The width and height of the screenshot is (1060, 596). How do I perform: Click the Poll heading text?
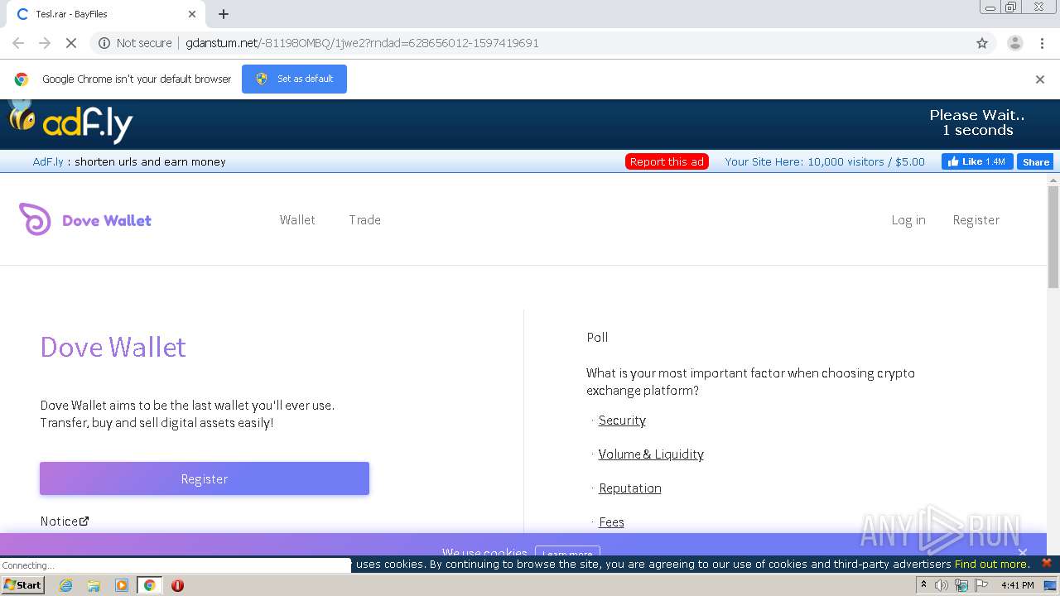597,337
